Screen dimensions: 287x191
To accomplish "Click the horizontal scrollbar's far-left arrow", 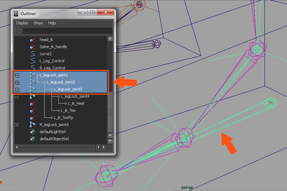I will 17,147.
